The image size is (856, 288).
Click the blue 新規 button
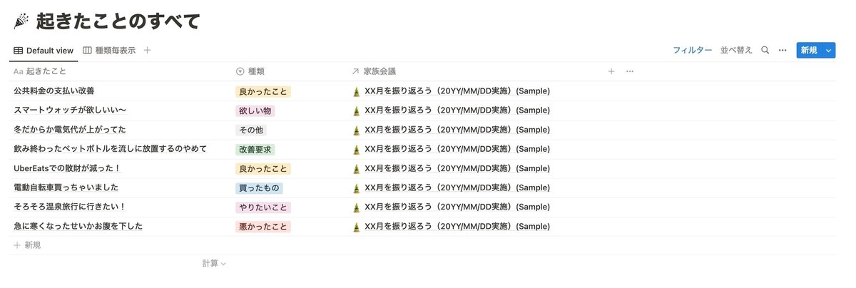809,51
